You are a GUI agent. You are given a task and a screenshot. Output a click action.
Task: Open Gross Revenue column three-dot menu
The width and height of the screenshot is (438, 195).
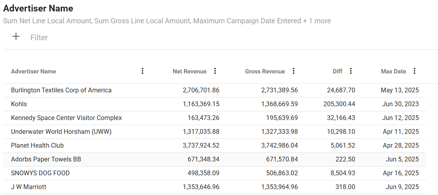293,71
